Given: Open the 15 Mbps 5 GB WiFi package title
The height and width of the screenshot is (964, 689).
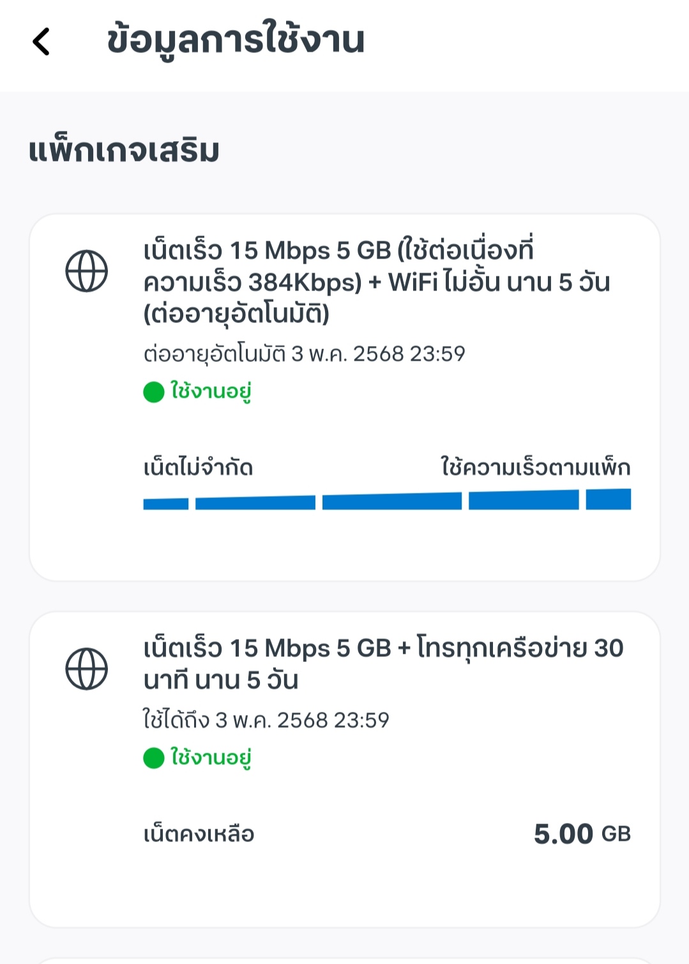Looking at the screenshot, I should [x=377, y=282].
